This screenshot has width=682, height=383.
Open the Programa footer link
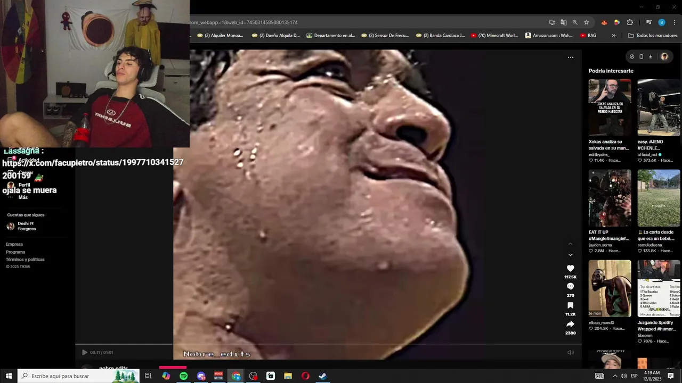pos(15,252)
